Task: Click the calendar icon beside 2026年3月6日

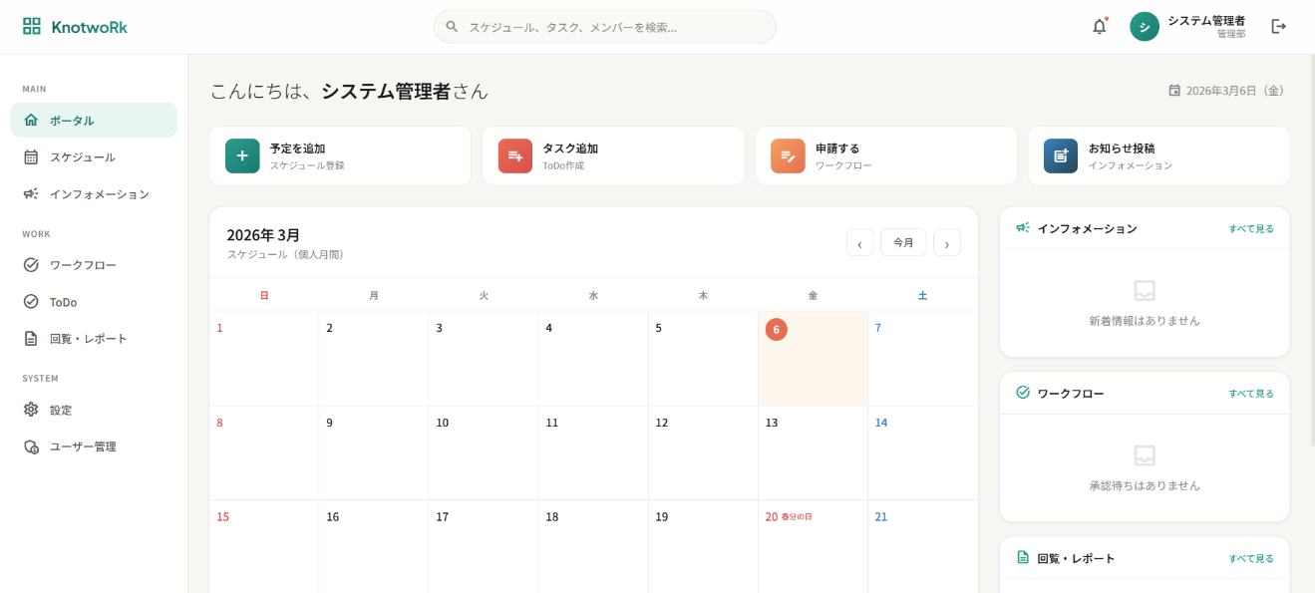Action: pyautogui.click(x=1174, y=91)
